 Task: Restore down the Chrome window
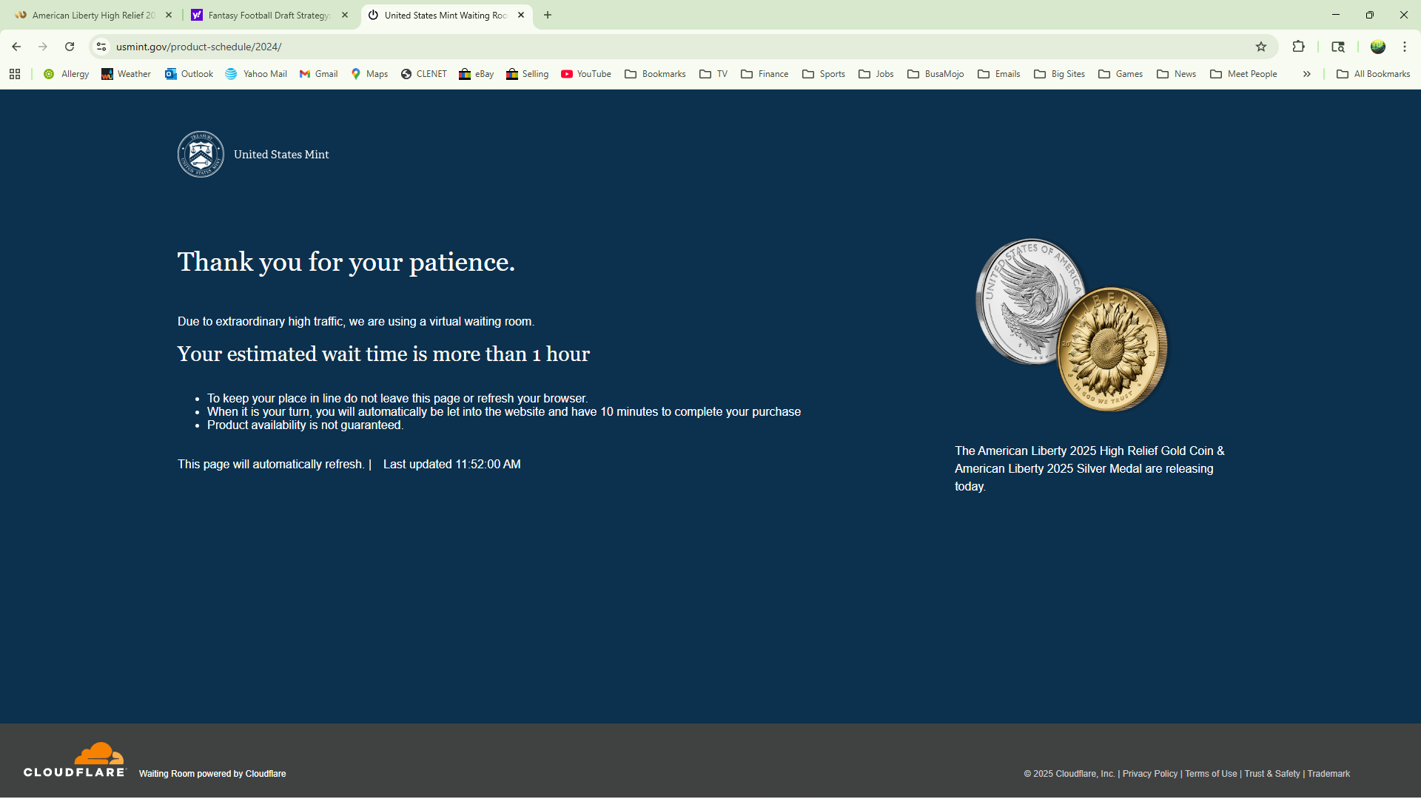pos(1370,15)
